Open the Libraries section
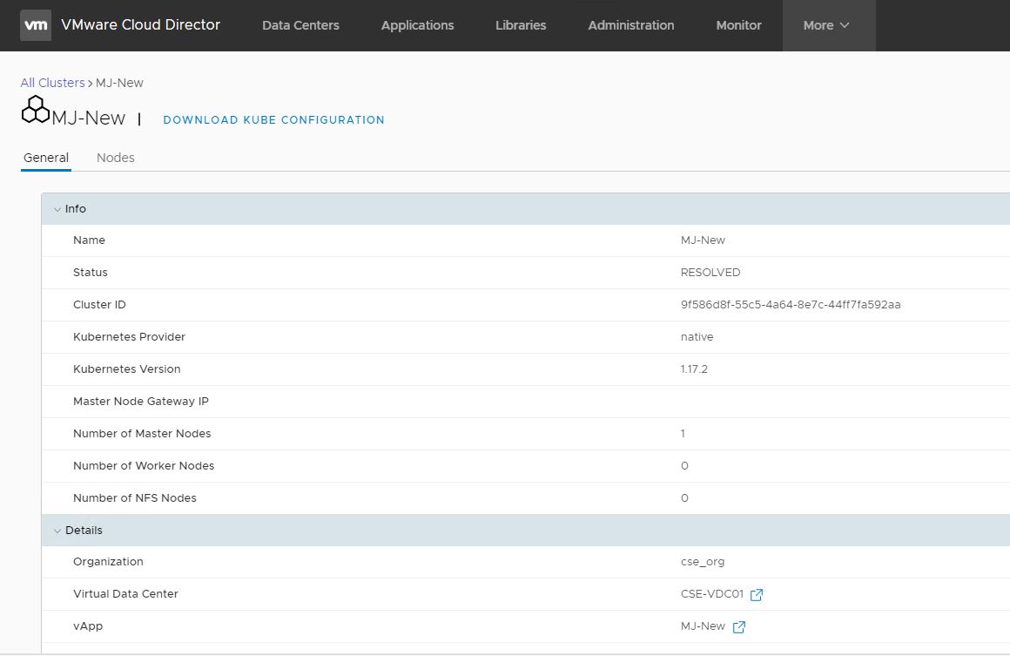 tap(520, 25)
